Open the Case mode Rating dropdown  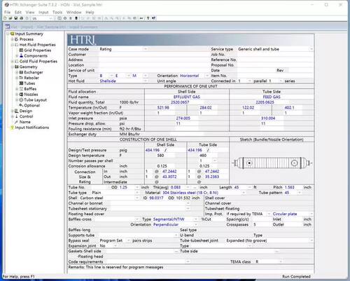[123, 49]
